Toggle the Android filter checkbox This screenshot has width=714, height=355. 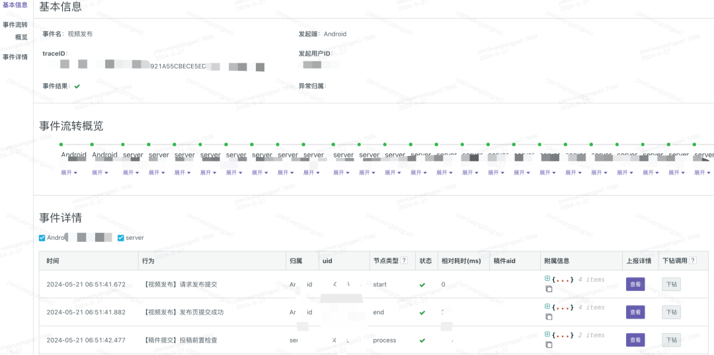pos(42,237)
